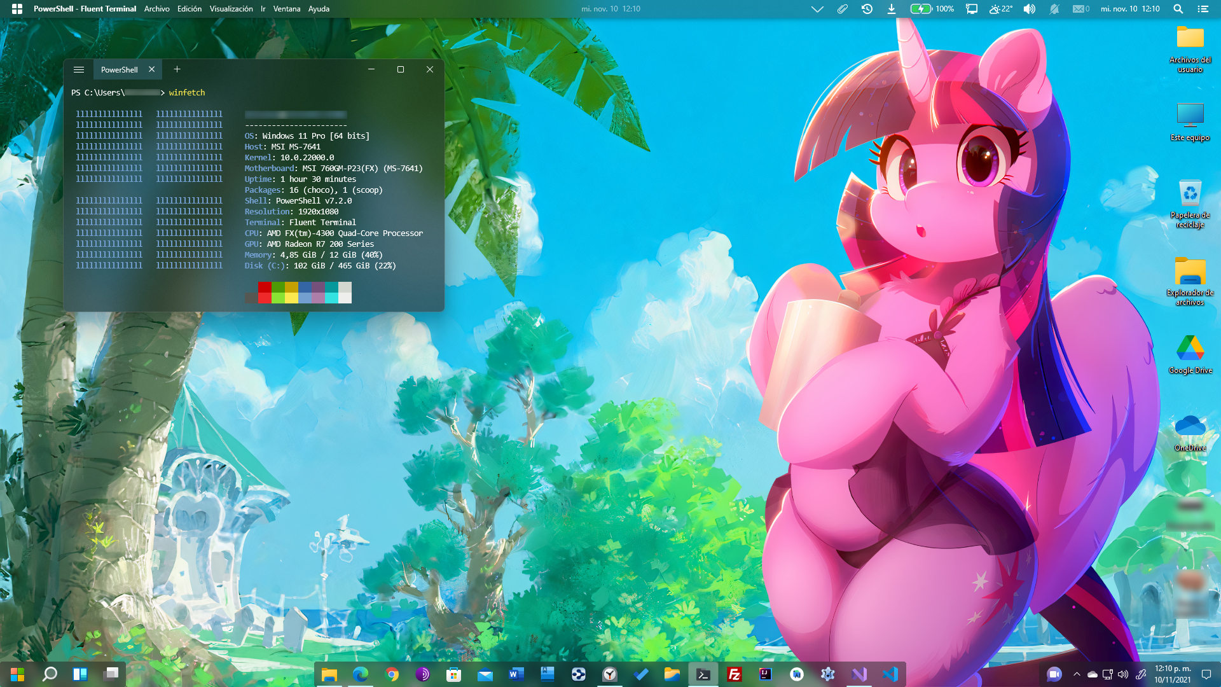Expand the top bar chevron dropdown
1221x687 pixels.
817,9
